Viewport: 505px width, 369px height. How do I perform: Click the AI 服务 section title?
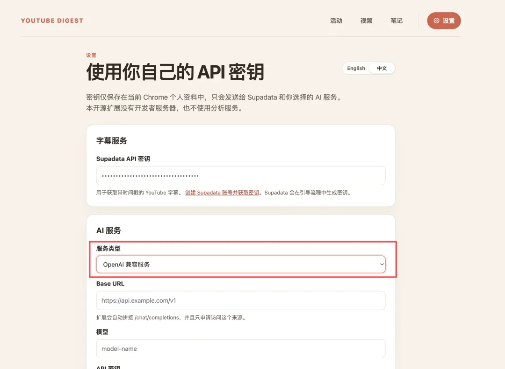[x=108, y=230]
